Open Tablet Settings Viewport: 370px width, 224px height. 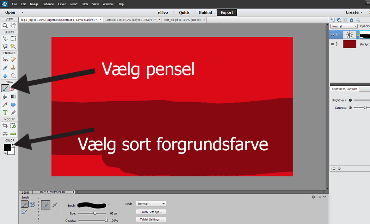pyautogui.click(x=151, y=219)
